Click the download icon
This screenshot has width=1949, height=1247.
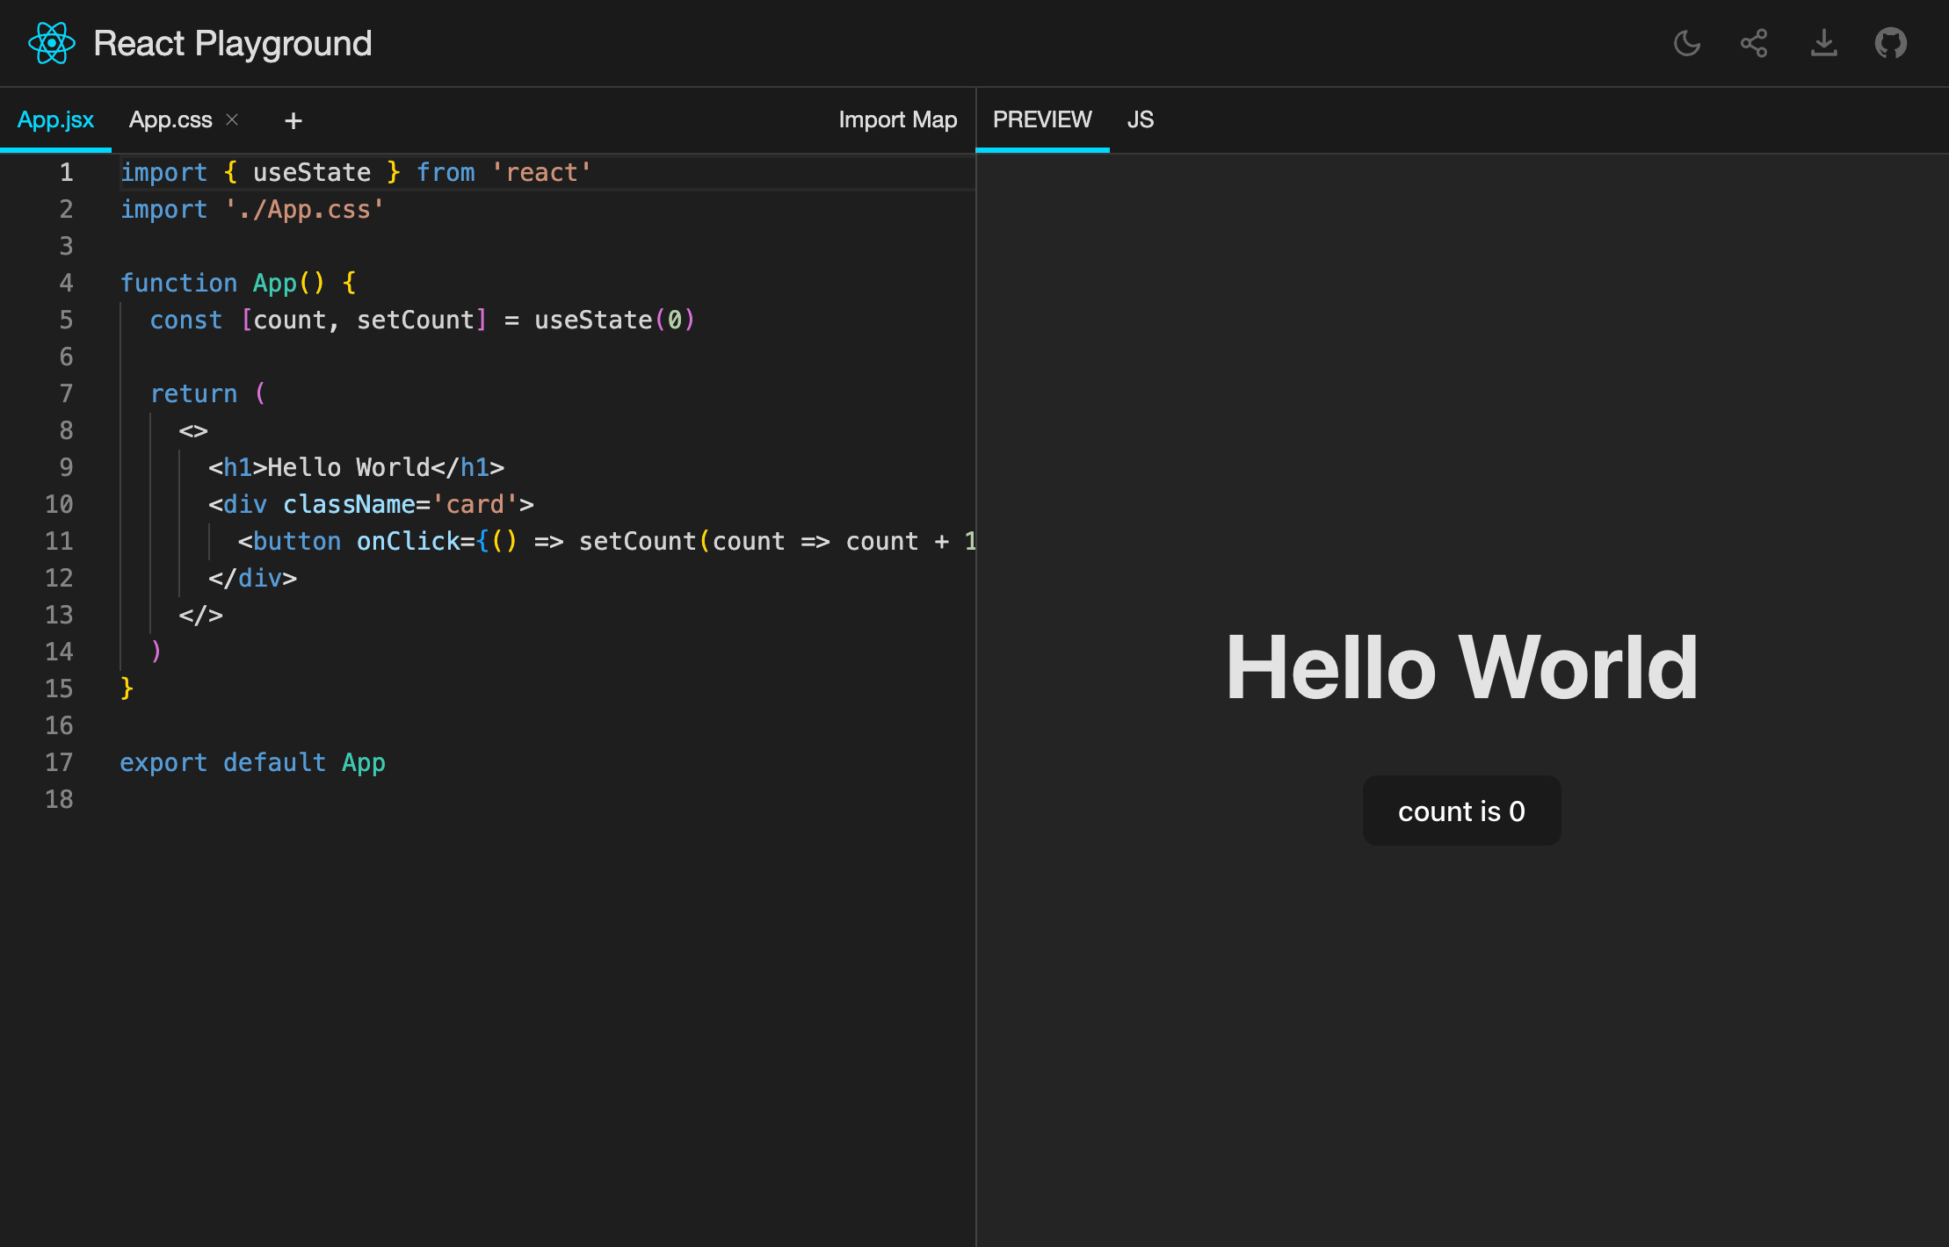coord(1823,43)
